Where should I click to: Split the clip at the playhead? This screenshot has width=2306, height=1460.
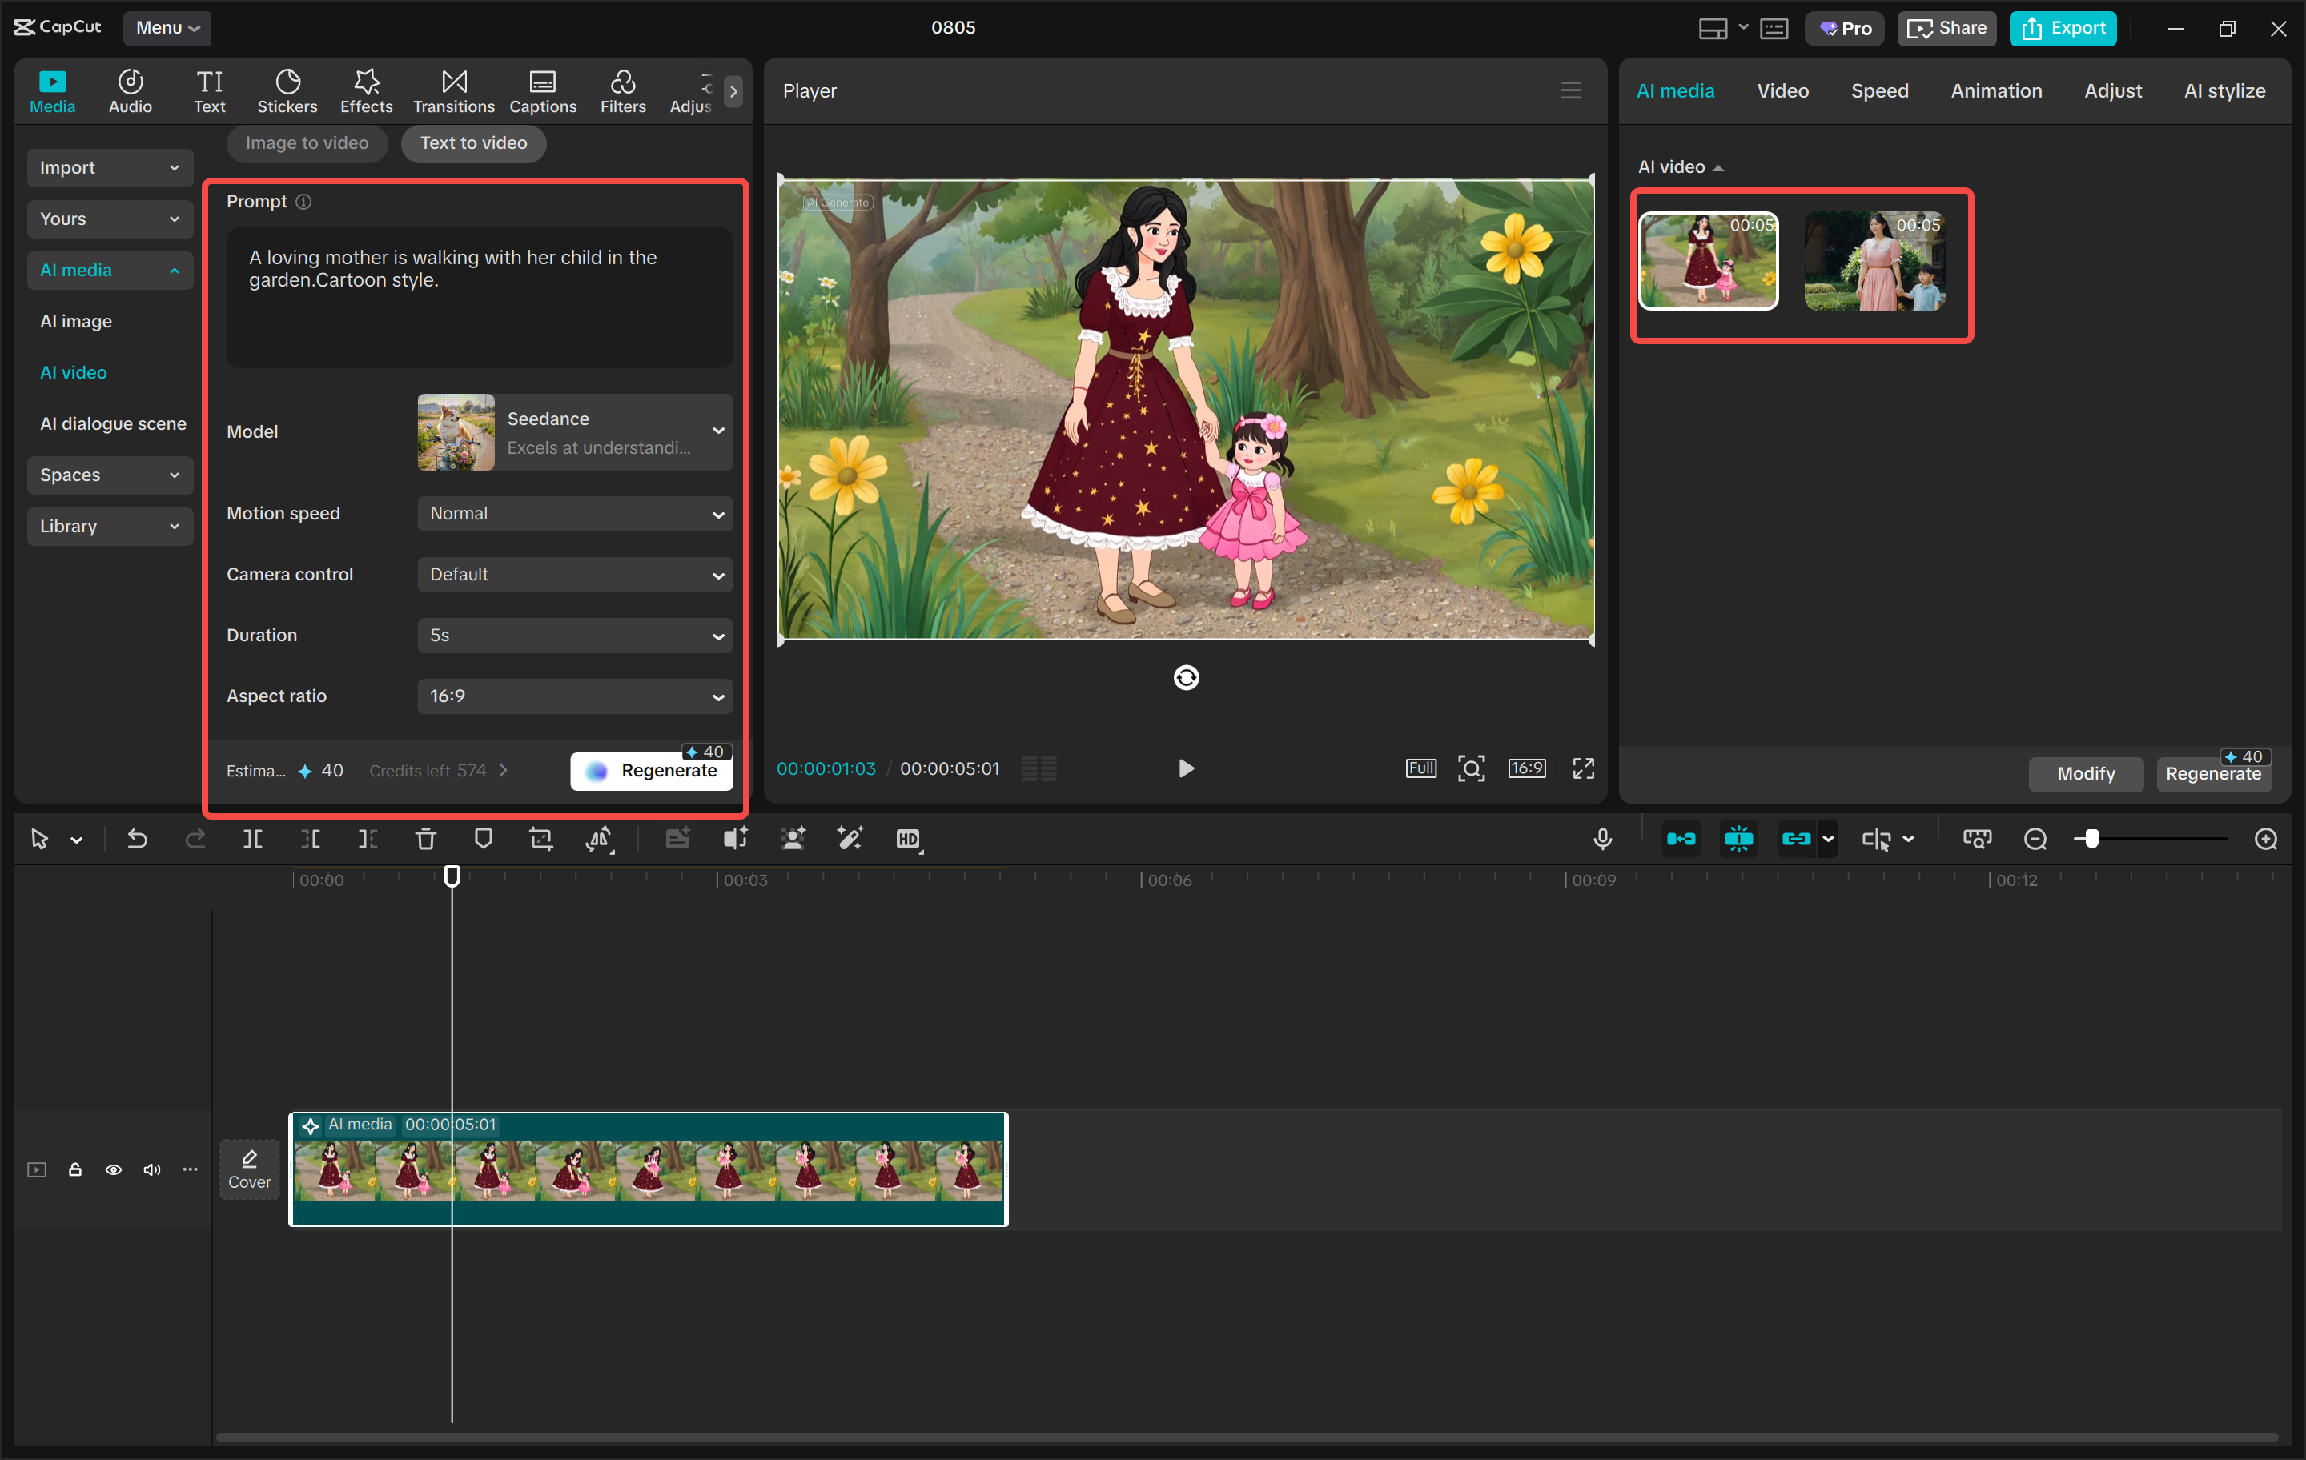tap(253, 839)
